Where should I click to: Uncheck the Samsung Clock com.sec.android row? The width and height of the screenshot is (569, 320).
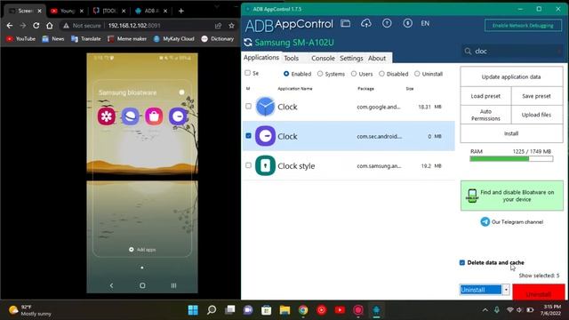[248, 136]
